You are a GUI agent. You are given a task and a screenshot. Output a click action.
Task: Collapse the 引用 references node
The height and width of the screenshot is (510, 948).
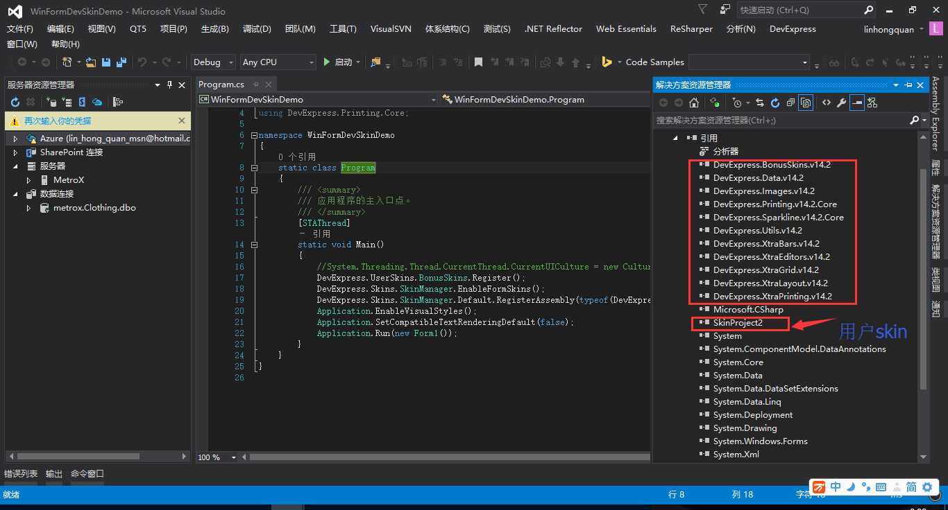coord(675,139)
